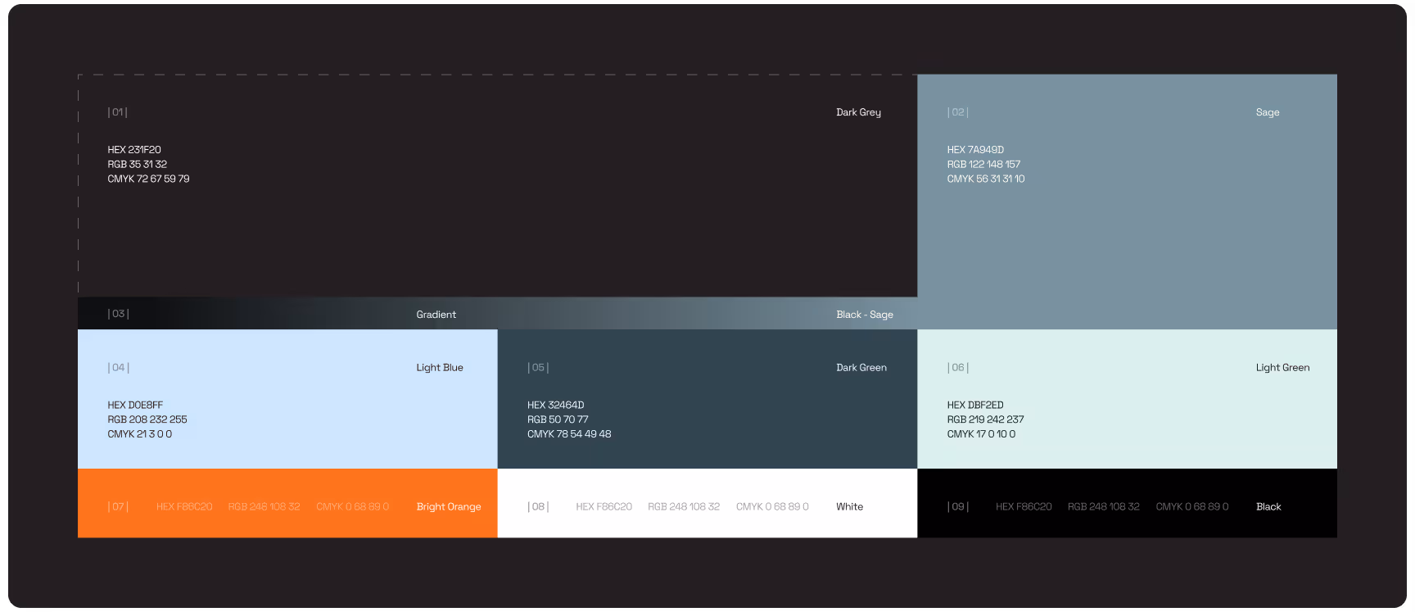Screen dimensions: 1415x612
Task: Click the 'RGB 122 148 157' value
Action: click(983, 165)
